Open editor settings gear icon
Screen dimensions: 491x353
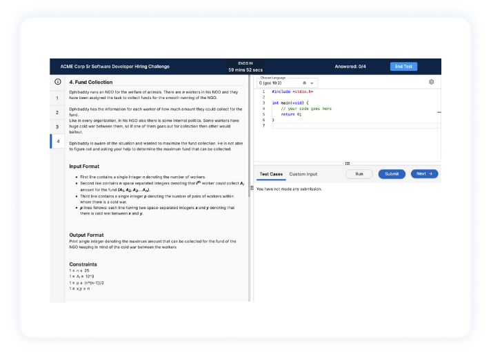[x=431, y=82]
